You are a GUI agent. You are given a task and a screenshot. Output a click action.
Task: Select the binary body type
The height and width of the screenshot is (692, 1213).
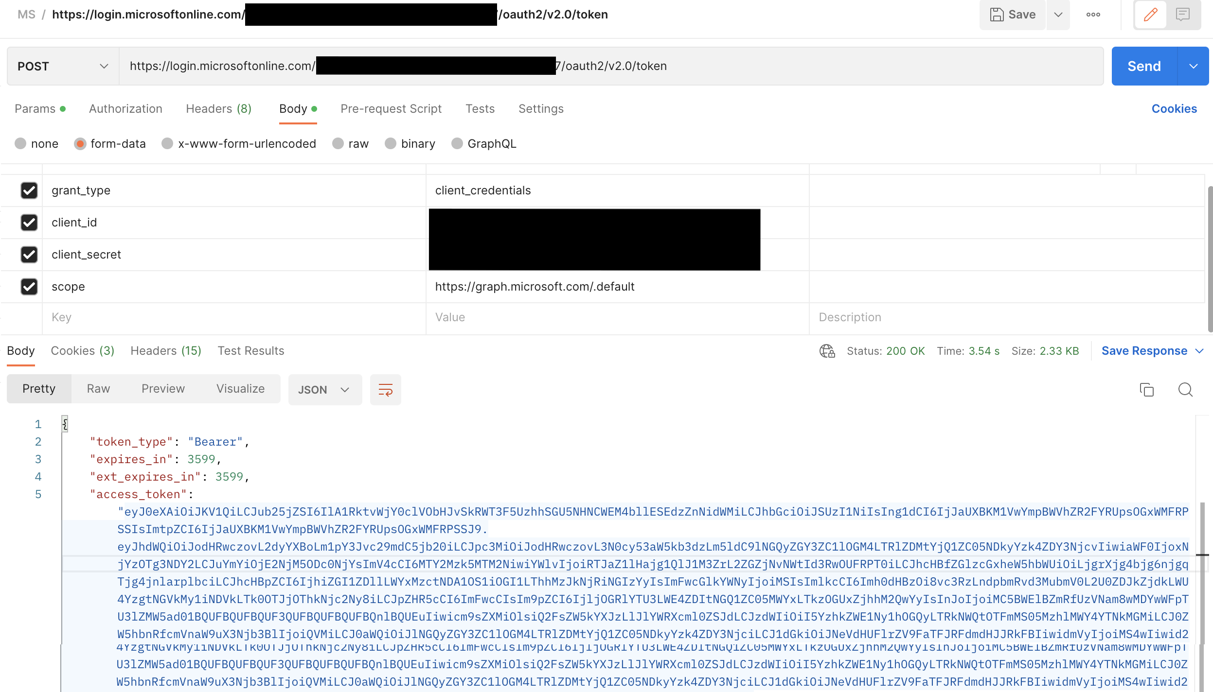(x=391, y=143)
